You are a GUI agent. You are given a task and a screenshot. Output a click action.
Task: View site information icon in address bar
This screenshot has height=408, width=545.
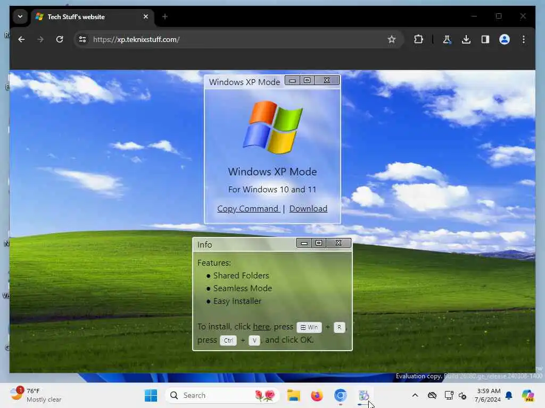coord(82,39)
